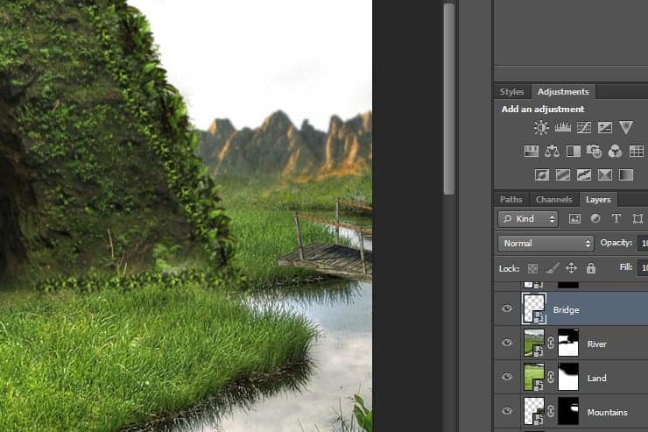648x432 pixels.
Task: Select the Land layer by name
Action: point(596,379)
